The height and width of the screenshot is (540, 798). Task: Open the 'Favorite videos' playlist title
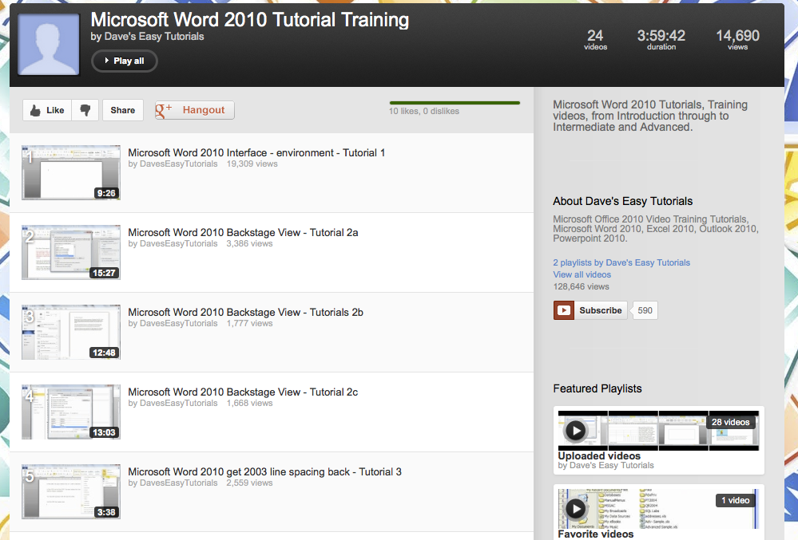pyautogui.click(x=595, y=534)
